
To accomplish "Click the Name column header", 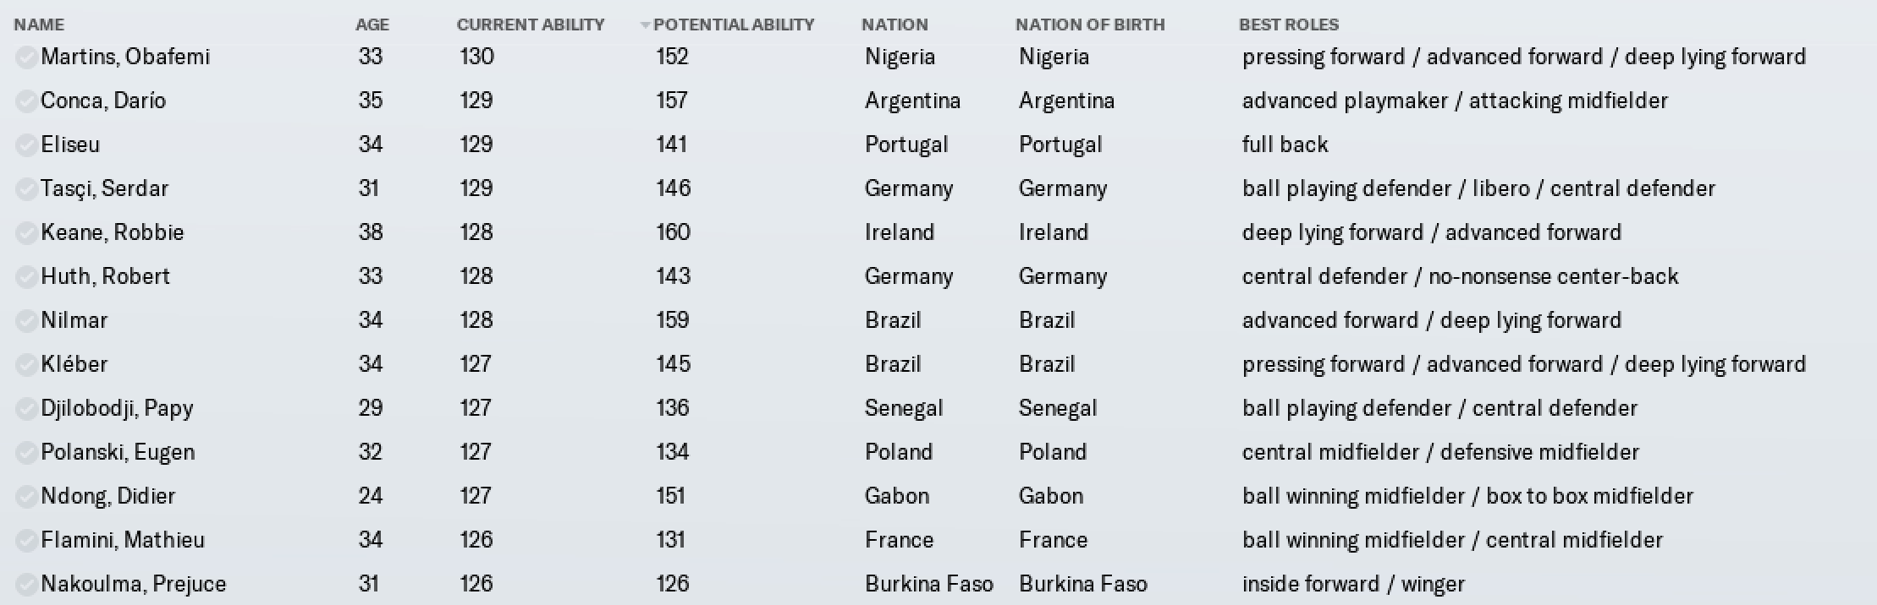I will click(39, 25).
